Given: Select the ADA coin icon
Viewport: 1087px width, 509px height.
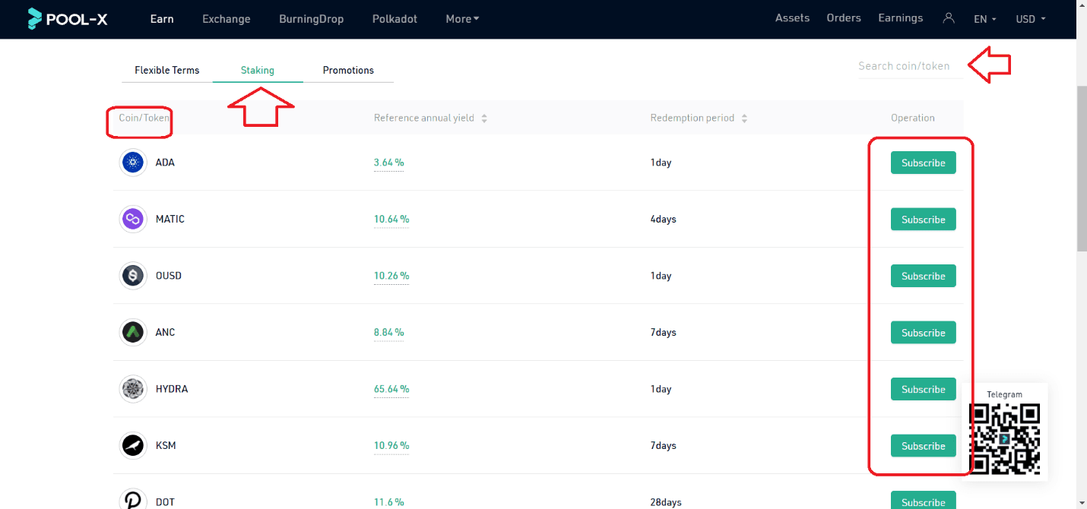Looking at the screenshot, I should pos(133,163).
